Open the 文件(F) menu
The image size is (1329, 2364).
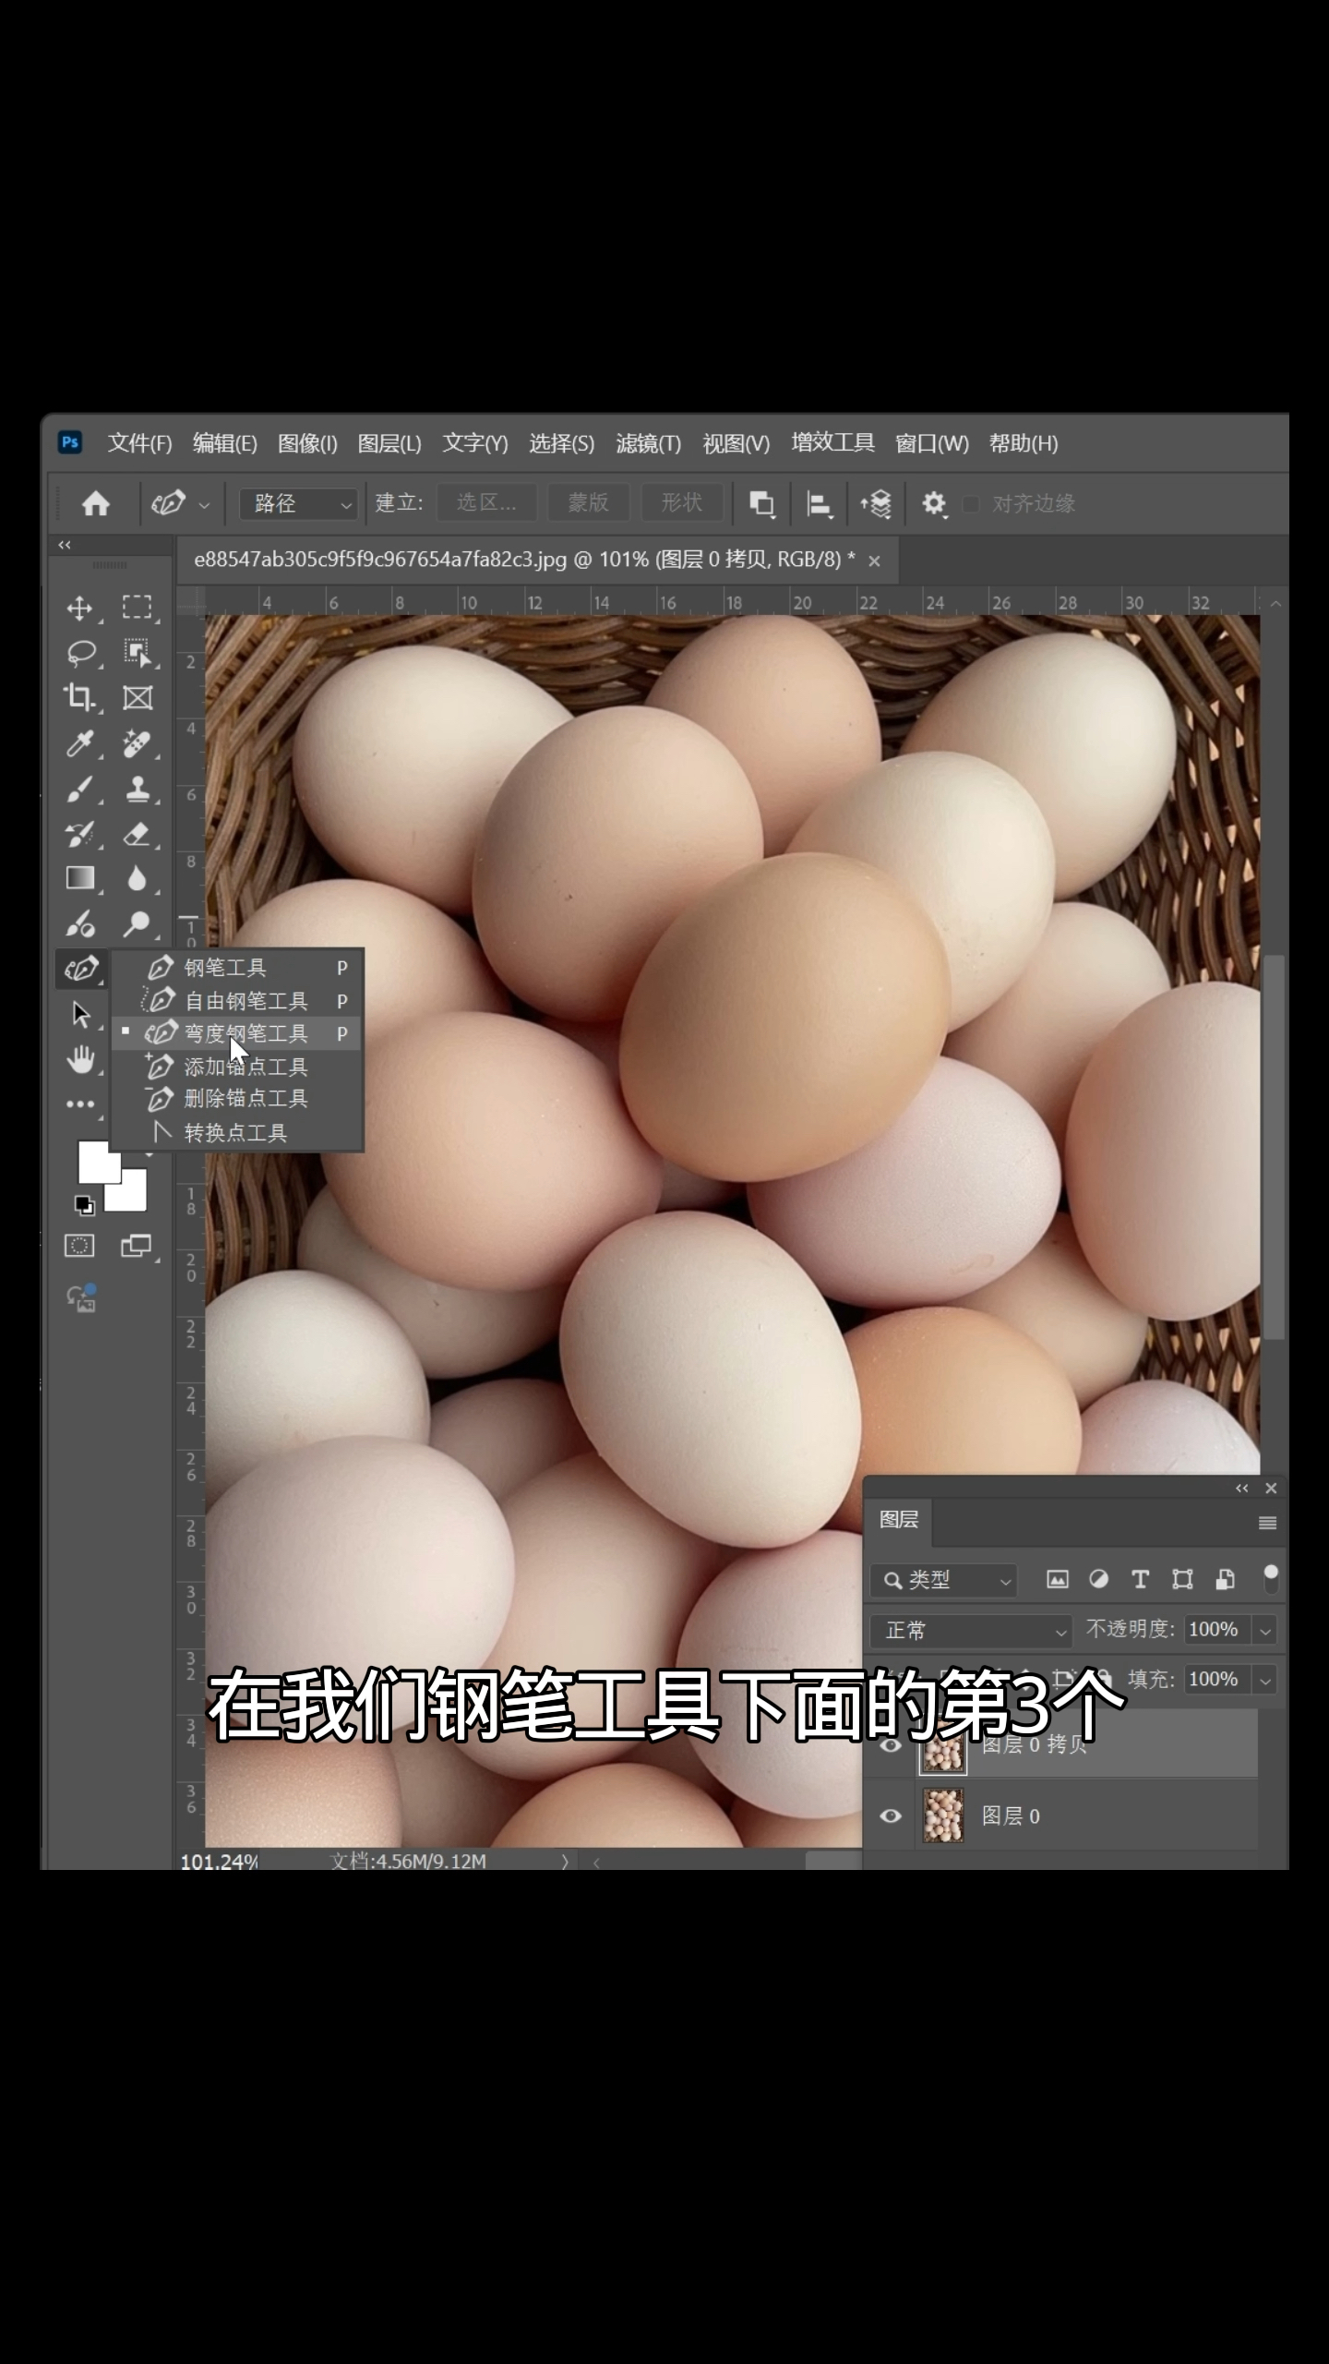tap(139, 443)
